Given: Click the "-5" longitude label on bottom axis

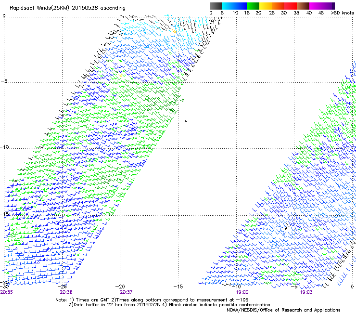Looking at the screenshot, I should 294,287.
